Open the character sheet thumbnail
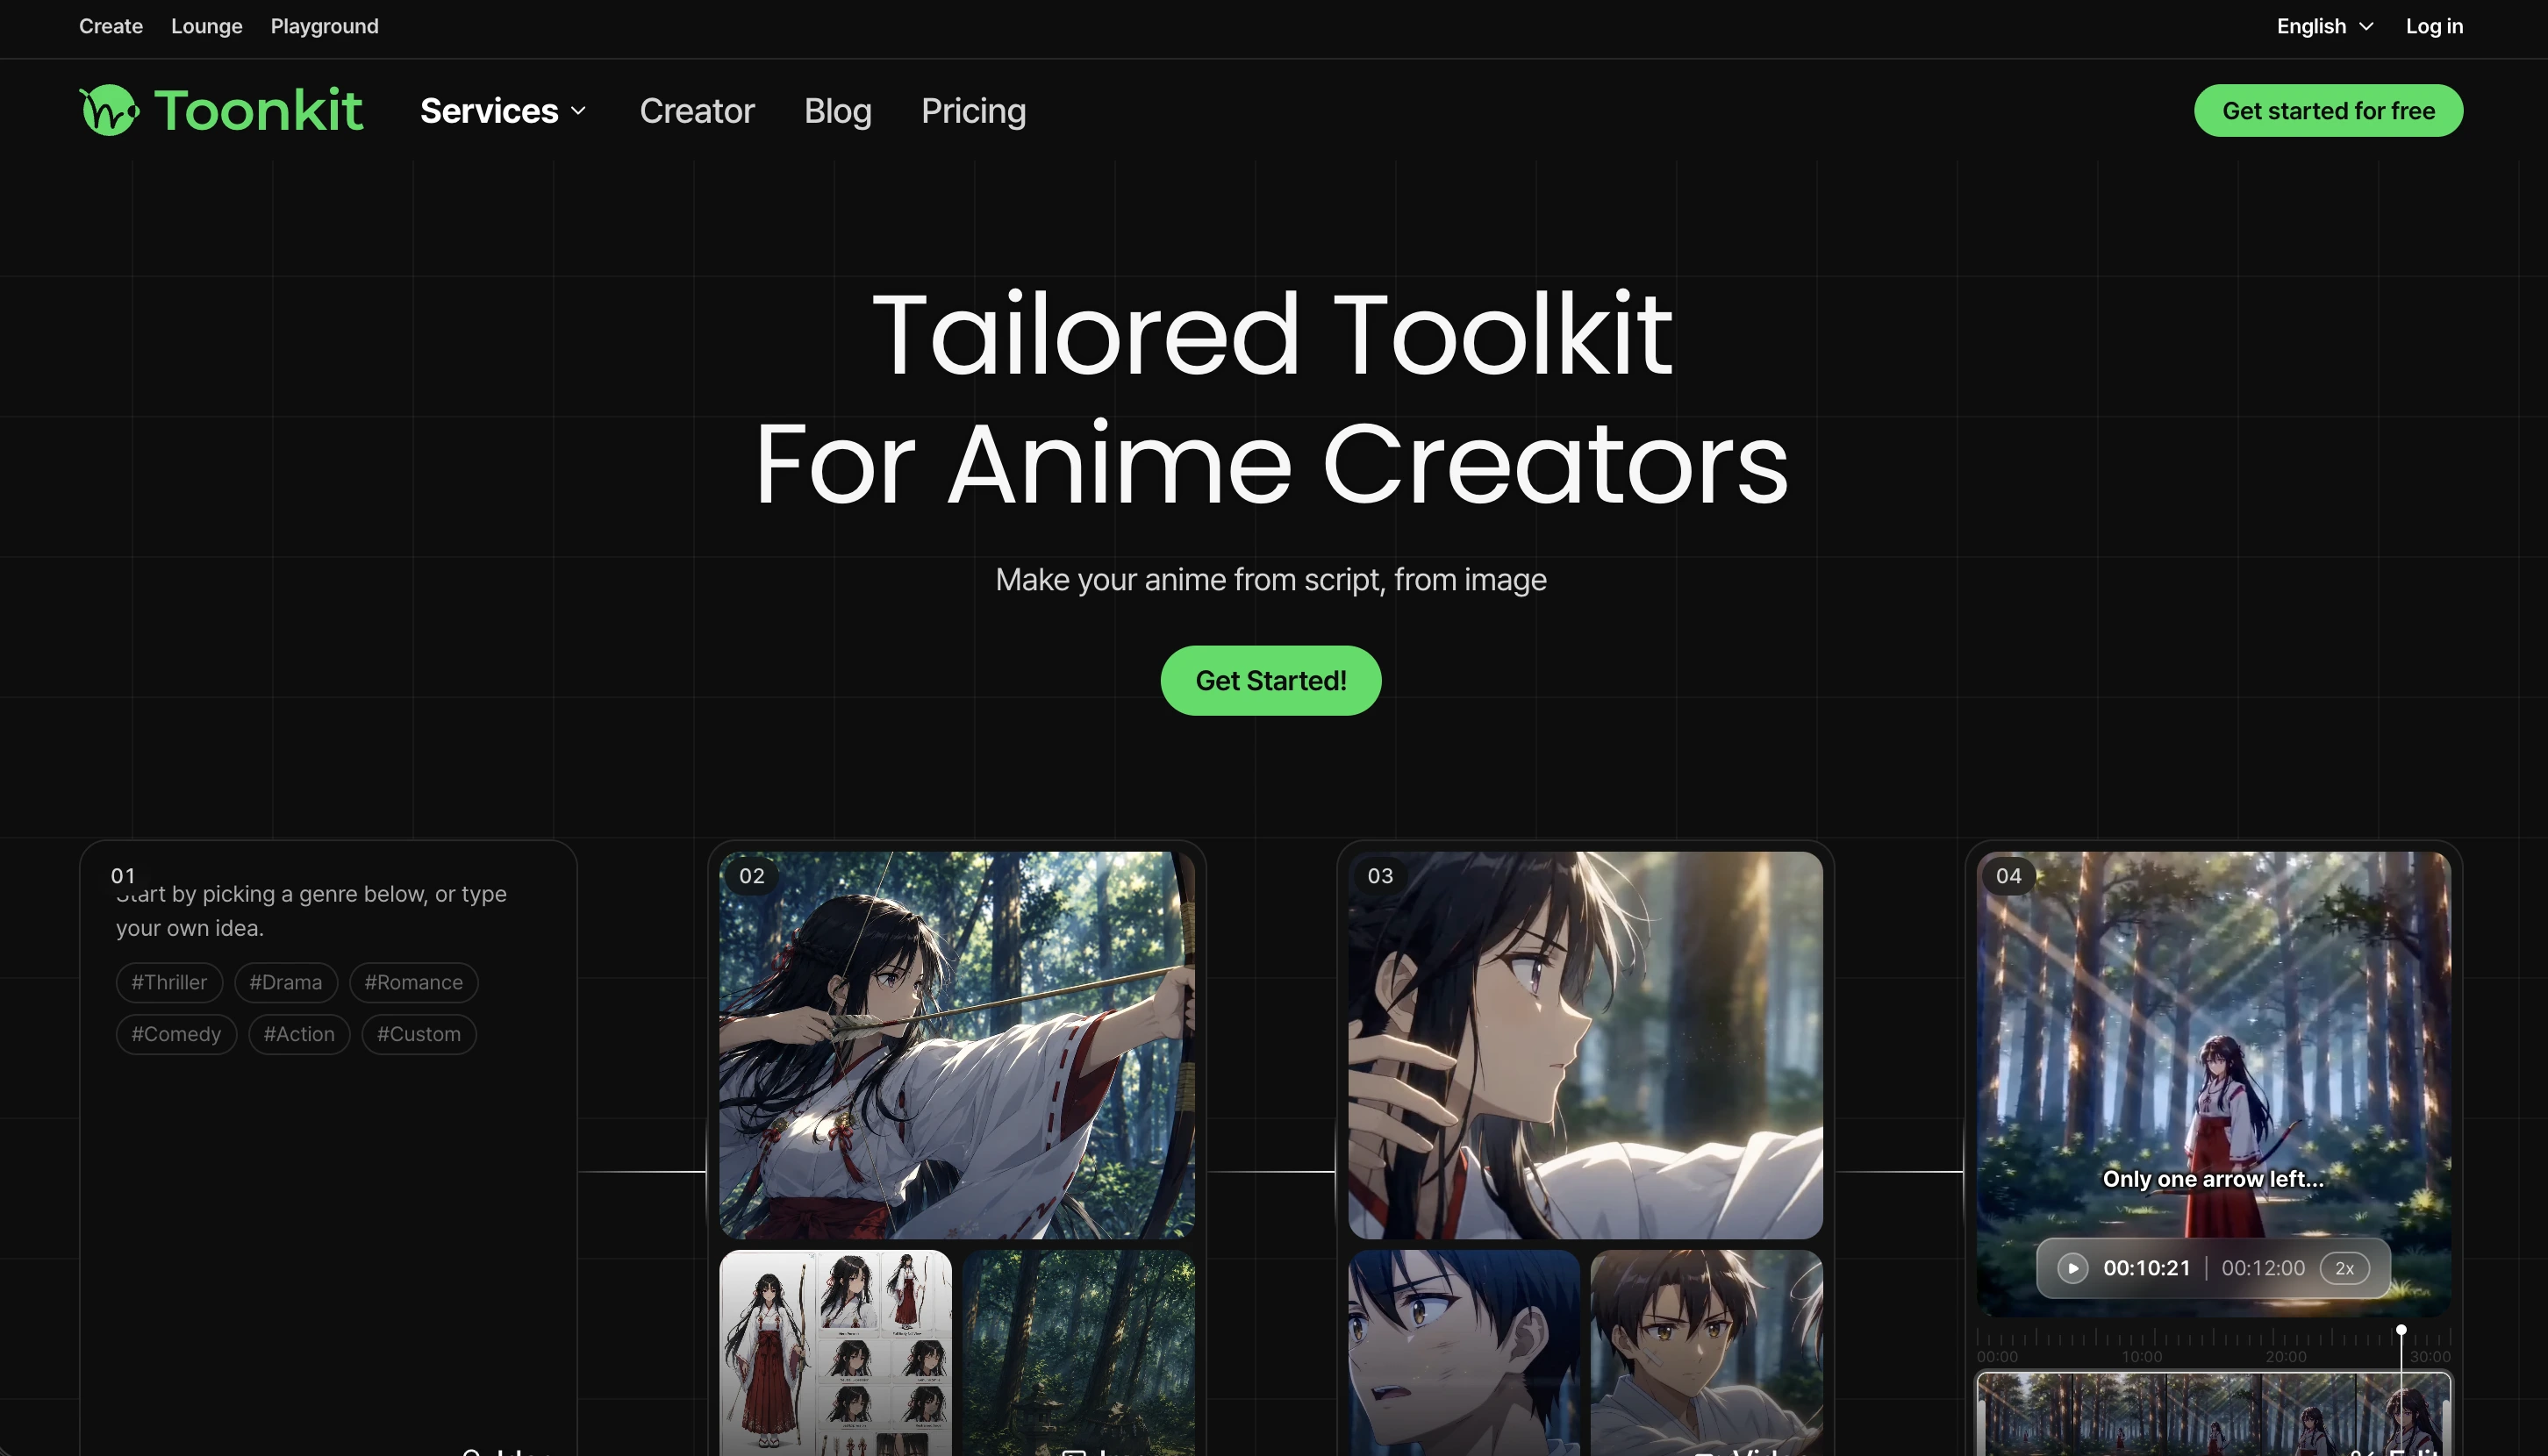 [x=835, y=1353]
